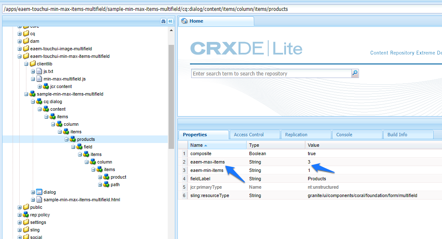Click the repository search magnifier icon
The height and width of the screenshot is (239, 442).
(x=355, y=73)
